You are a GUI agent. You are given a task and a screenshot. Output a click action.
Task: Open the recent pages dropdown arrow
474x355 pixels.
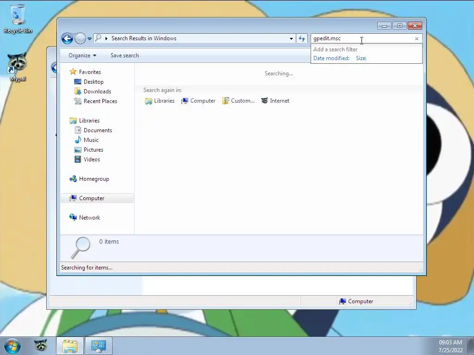coord(89,39)
